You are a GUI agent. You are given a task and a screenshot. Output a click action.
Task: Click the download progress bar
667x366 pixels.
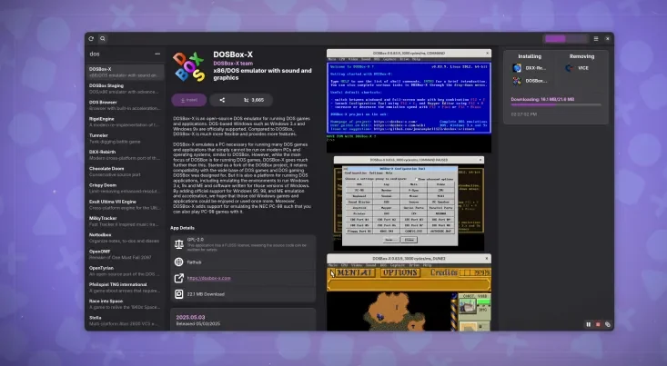[x=556, y=104]
